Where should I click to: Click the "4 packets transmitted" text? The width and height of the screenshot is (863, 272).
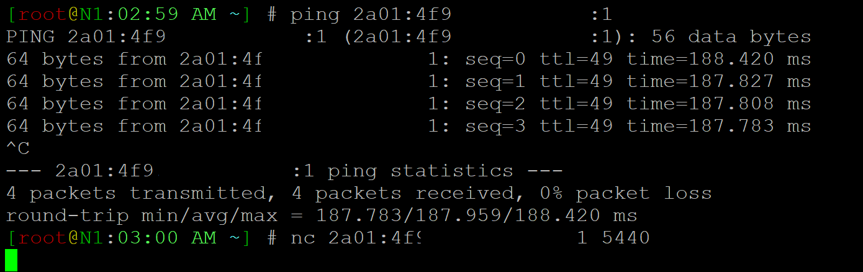tap(141, 193)
